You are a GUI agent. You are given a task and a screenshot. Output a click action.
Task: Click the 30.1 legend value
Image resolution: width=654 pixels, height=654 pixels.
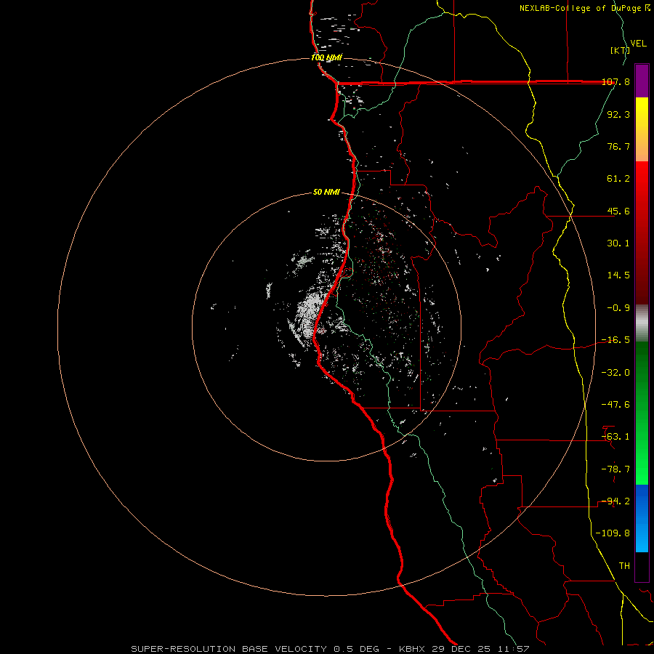(x=618, y=243)
